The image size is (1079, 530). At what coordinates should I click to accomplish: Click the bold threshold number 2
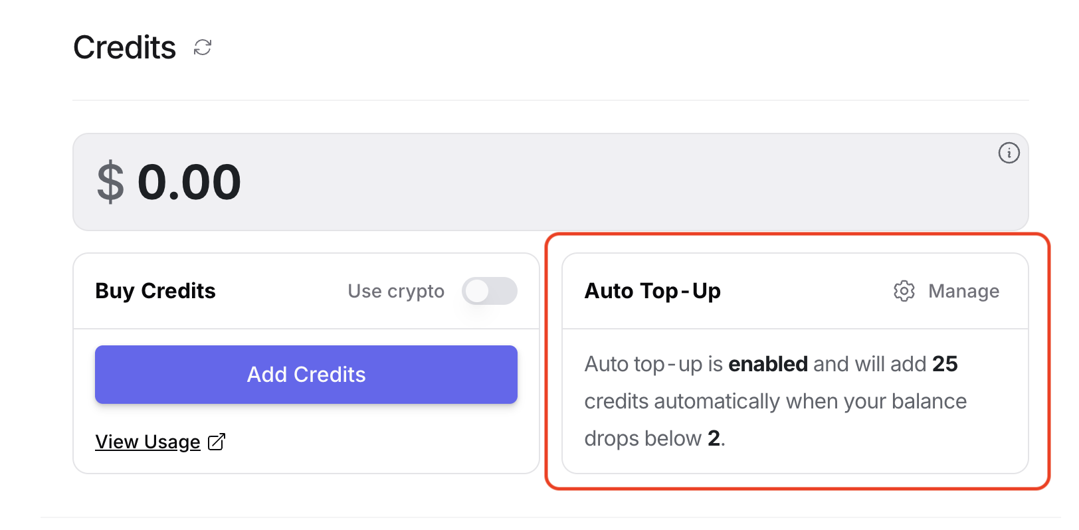coord(714,438)
